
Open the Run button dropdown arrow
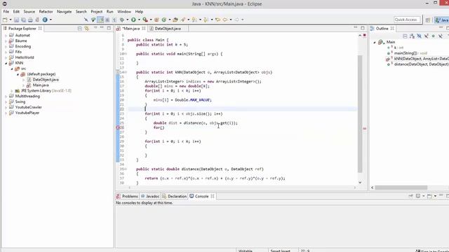pyautogui.click(x=139, y=20)
